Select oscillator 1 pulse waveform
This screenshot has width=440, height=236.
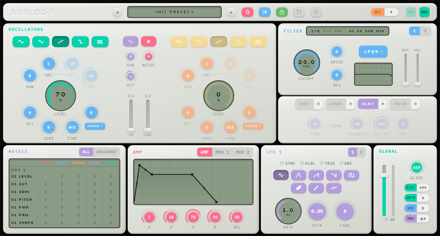click(100, 42)
